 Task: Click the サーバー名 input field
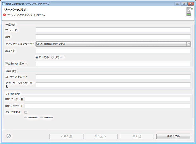113,30
